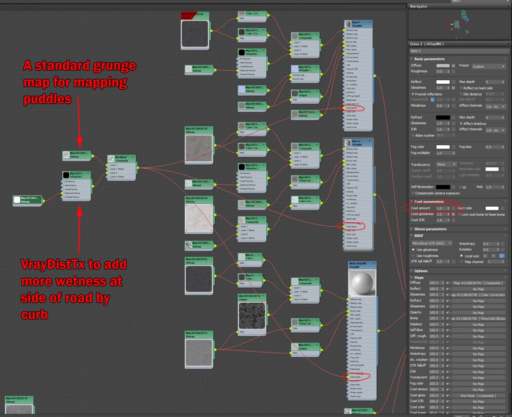
Task: Open the Wet Mask (Composite) coat gloss map
Action: 478,396
